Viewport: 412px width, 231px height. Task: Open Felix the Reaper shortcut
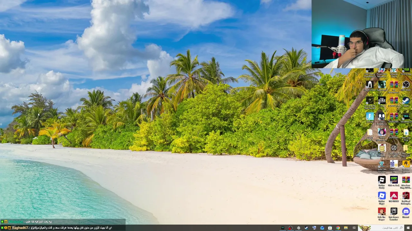coord(382,214)
